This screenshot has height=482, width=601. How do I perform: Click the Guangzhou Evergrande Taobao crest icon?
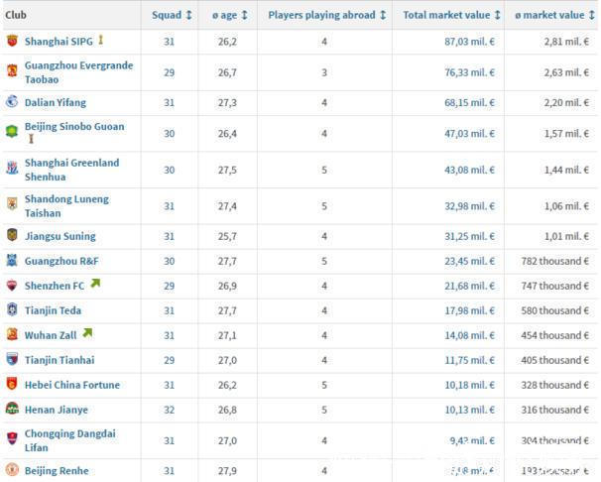pos(12,70)
